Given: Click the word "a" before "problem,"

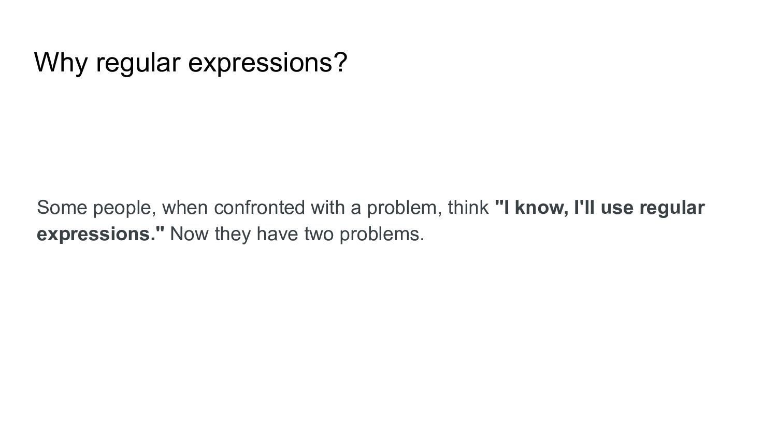Looking at the screenshot, I should (356, 208).
